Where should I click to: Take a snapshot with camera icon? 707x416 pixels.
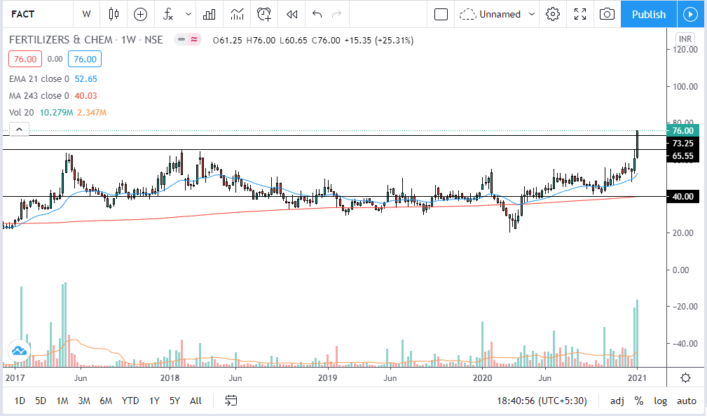point(607,15)
